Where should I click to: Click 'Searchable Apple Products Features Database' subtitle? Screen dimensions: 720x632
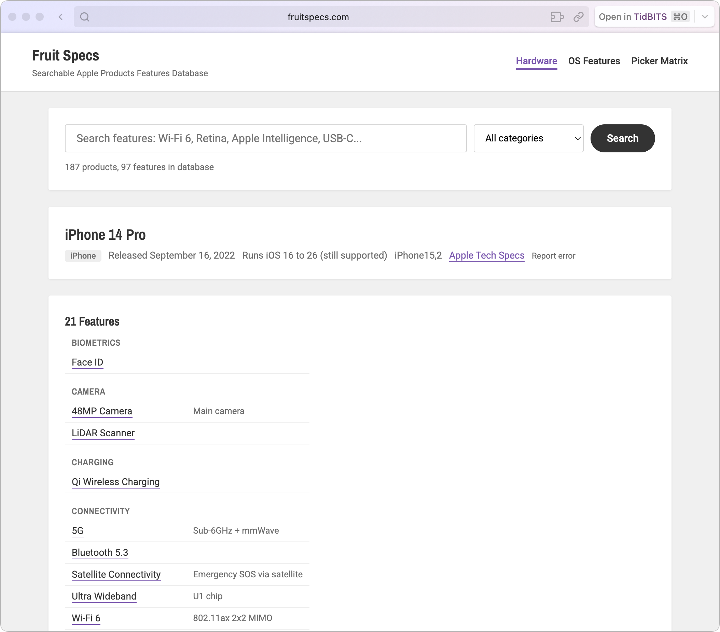tap(120, 73)
